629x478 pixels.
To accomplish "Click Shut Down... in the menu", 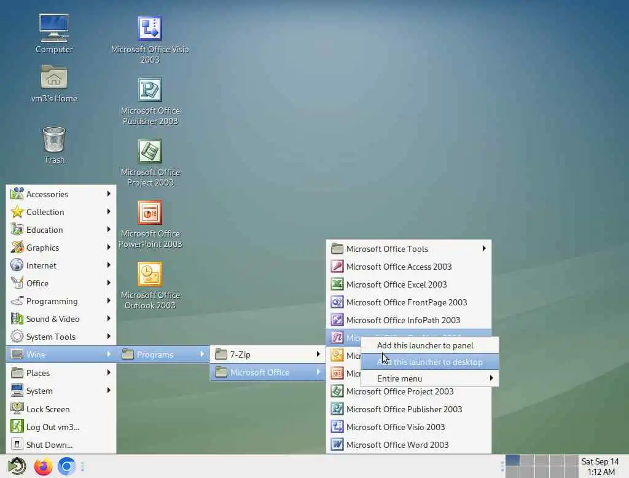I will pos(61,445).
